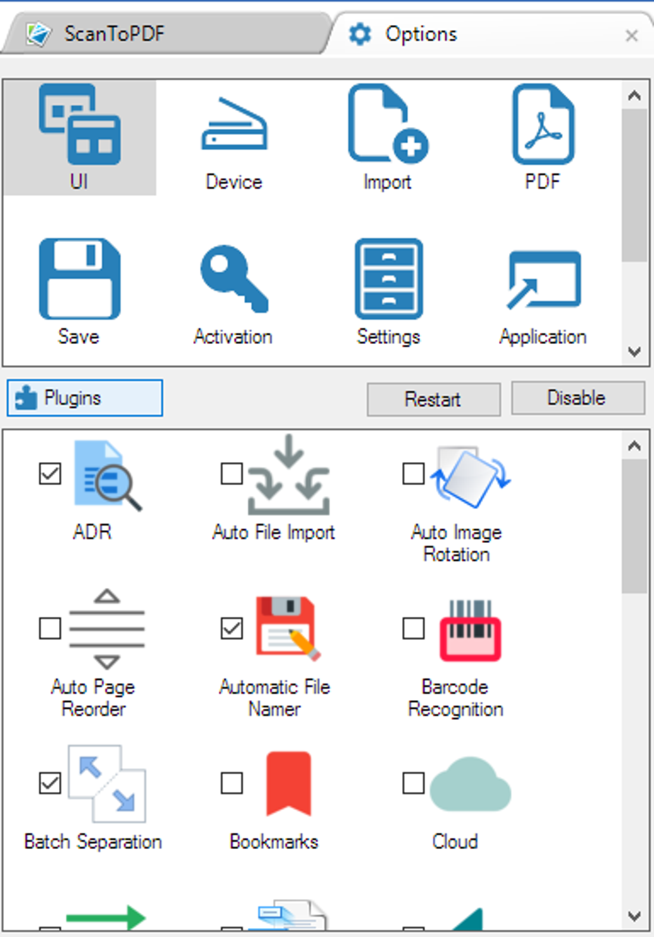Click the "Auto File Import" label

[x=274, y=532]
